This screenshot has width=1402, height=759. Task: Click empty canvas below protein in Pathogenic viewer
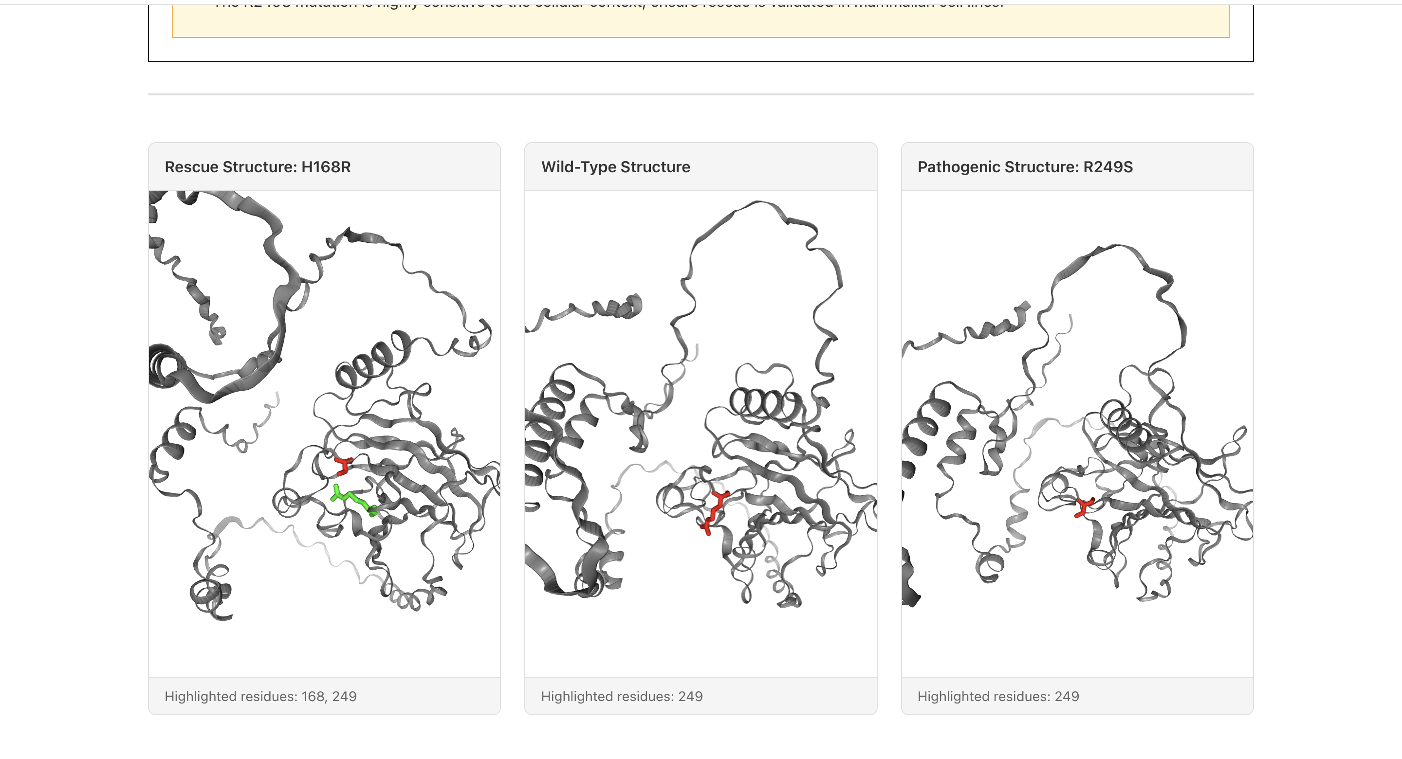[1078, 642]
